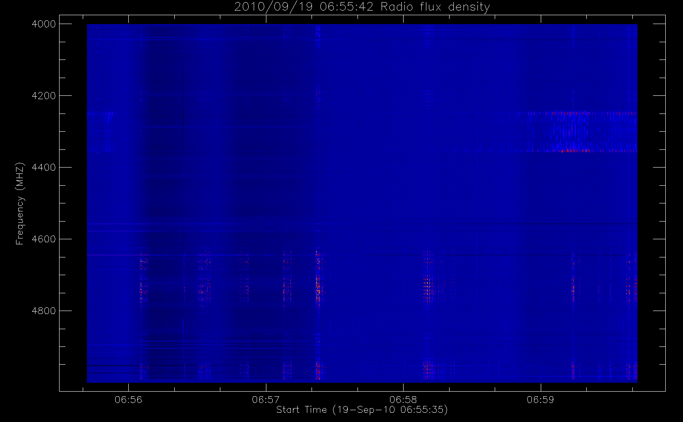Select the 4400 frequency tick label
Viewport: 683px width, 422px height.
(44, 168)
